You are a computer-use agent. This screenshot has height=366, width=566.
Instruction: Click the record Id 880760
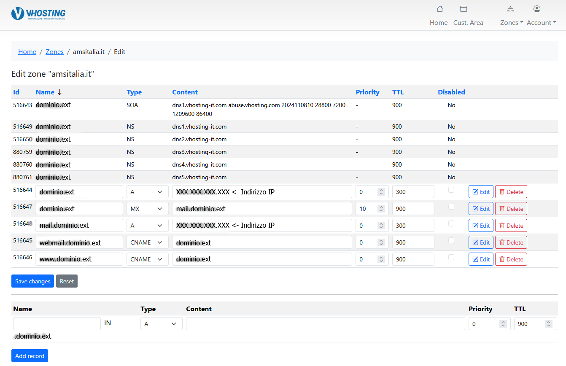(23, 164)
